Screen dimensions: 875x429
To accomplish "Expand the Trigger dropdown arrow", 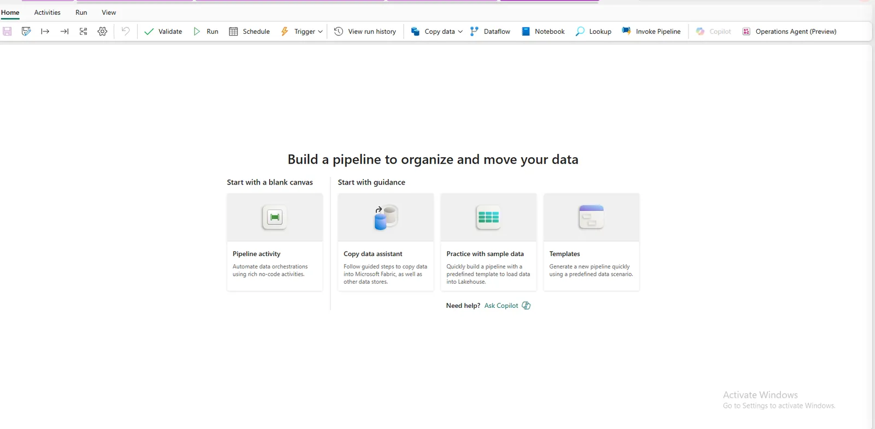I will pyautogui.click(x=320, y=32).
